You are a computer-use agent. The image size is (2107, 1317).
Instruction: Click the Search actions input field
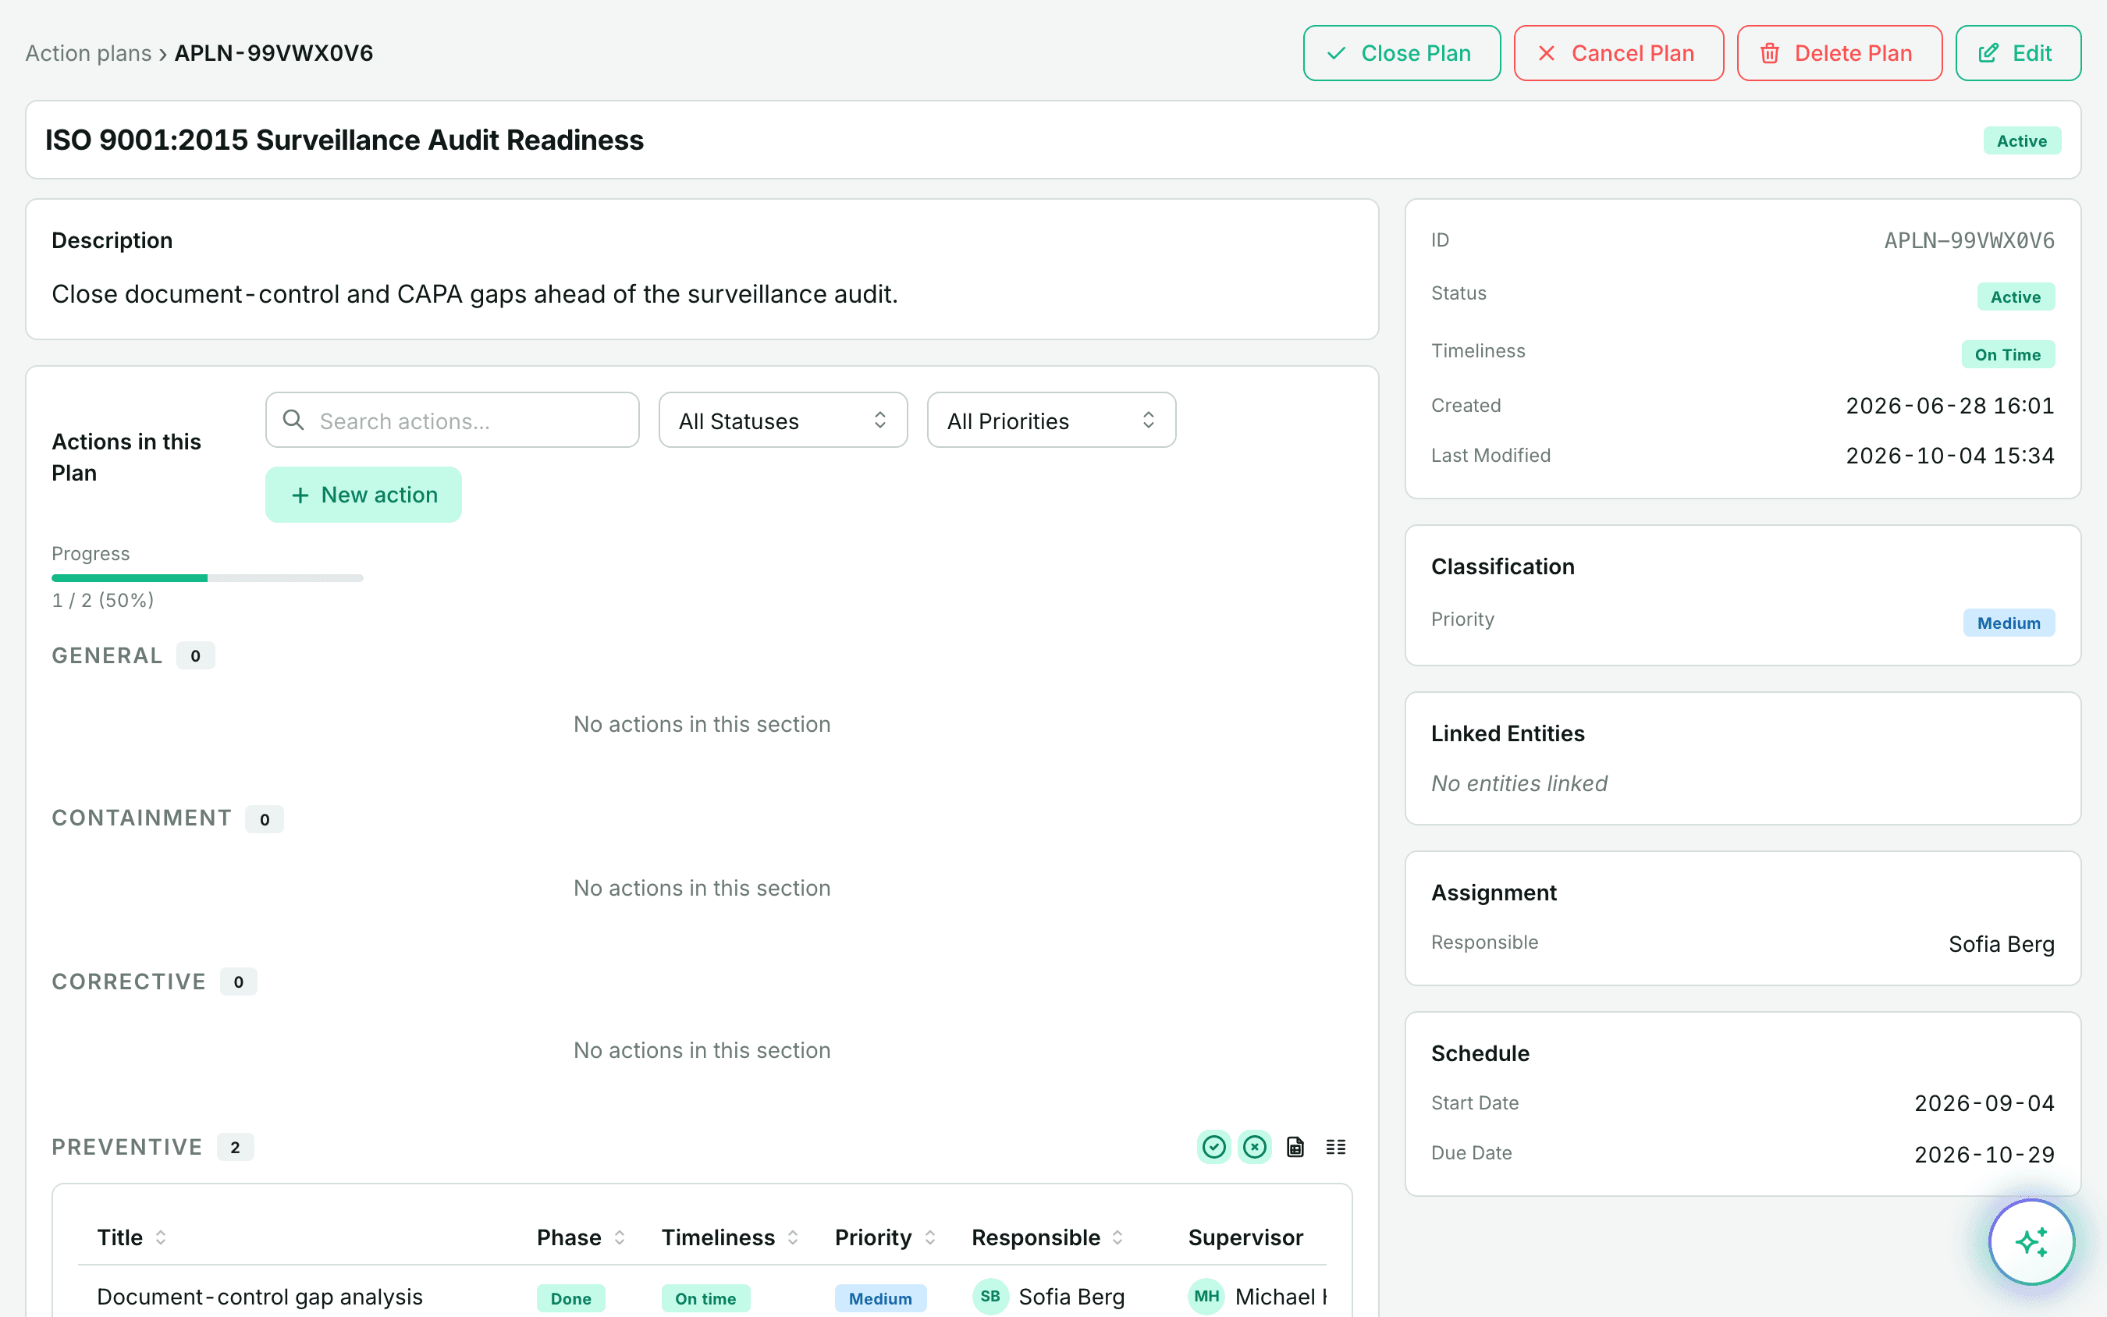[452, 421]
